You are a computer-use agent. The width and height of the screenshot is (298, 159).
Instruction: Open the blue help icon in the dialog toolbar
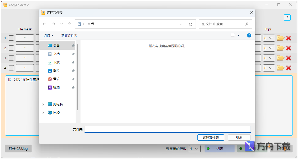tap(249, 35)
